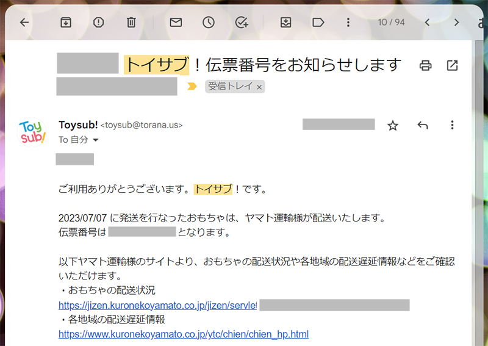The height and width of the screenshot is (346, 488).
Task: Add email to Tasks
Action: 242,23
